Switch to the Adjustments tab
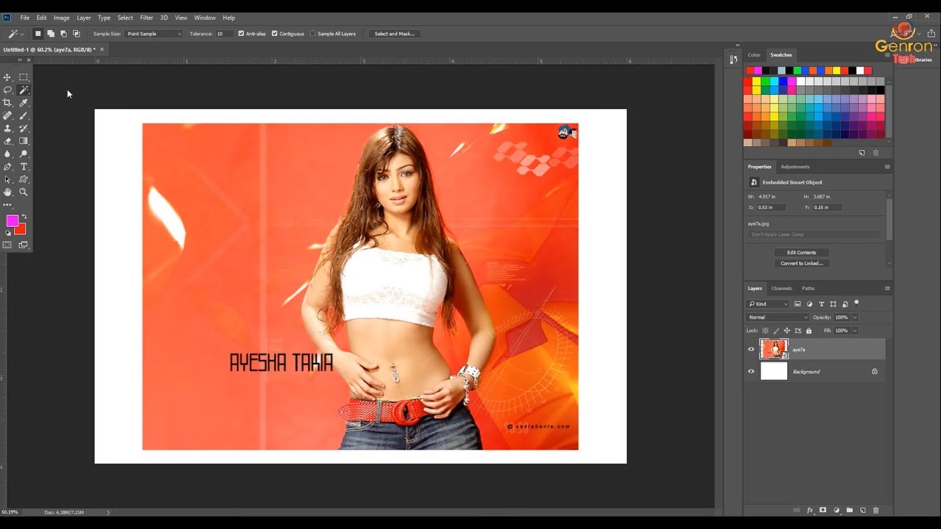941x529 pixels. (795, 167)
